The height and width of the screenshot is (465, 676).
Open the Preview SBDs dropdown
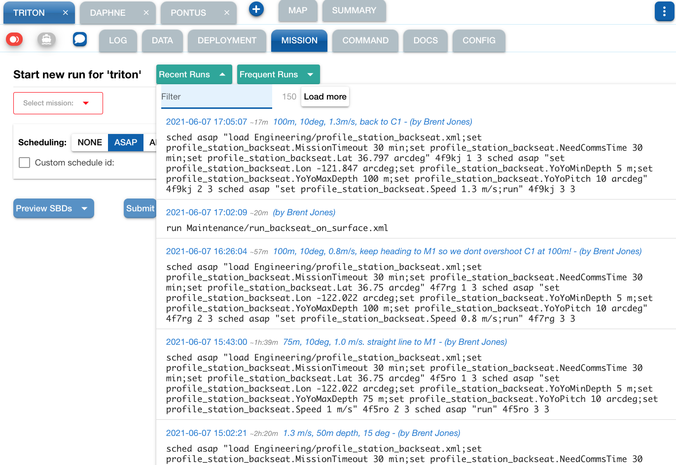(53, 208)
